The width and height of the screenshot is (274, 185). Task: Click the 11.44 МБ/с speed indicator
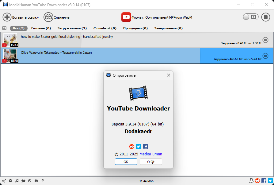pos(147,181)
